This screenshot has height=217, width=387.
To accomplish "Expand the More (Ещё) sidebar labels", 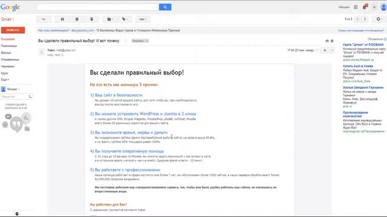I will tap(5, 80).
